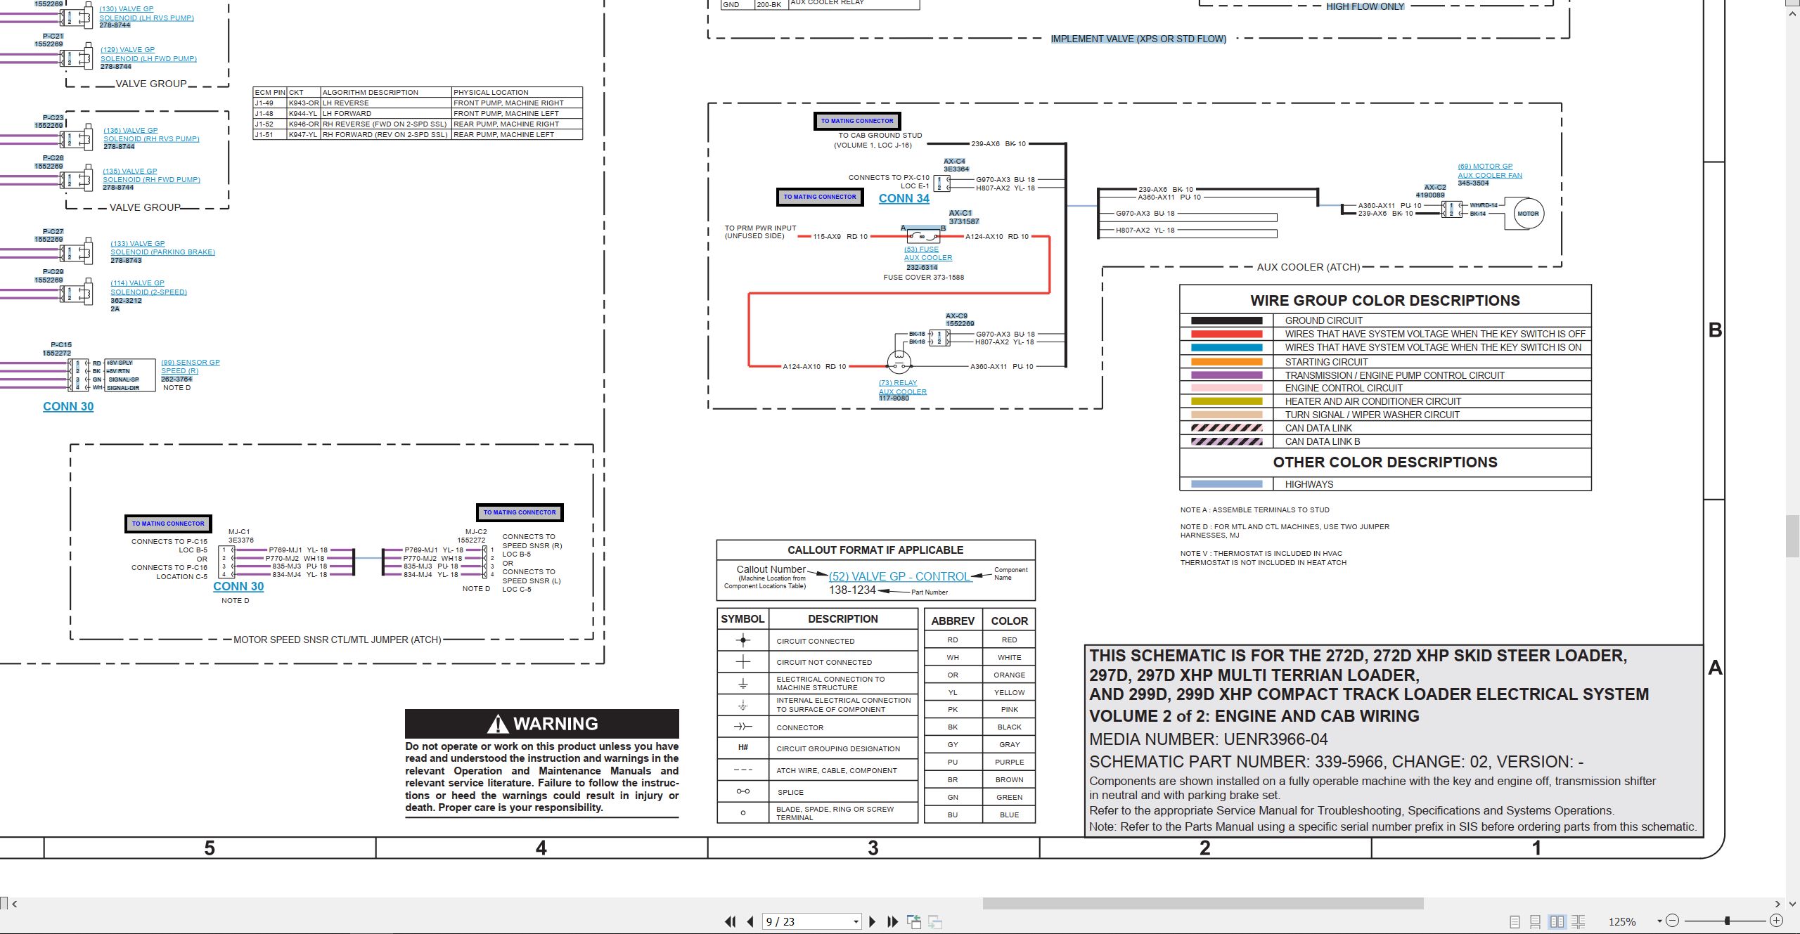This screenshot has height=934, width=1800.
Task: Click the horizontal scrollbar right arrow
Action: coord(1777,904)
